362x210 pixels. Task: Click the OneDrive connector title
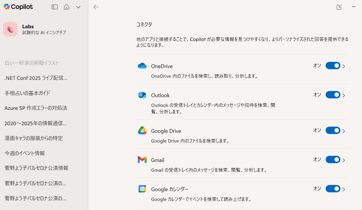pyautogui.click(x=162, y=66)
